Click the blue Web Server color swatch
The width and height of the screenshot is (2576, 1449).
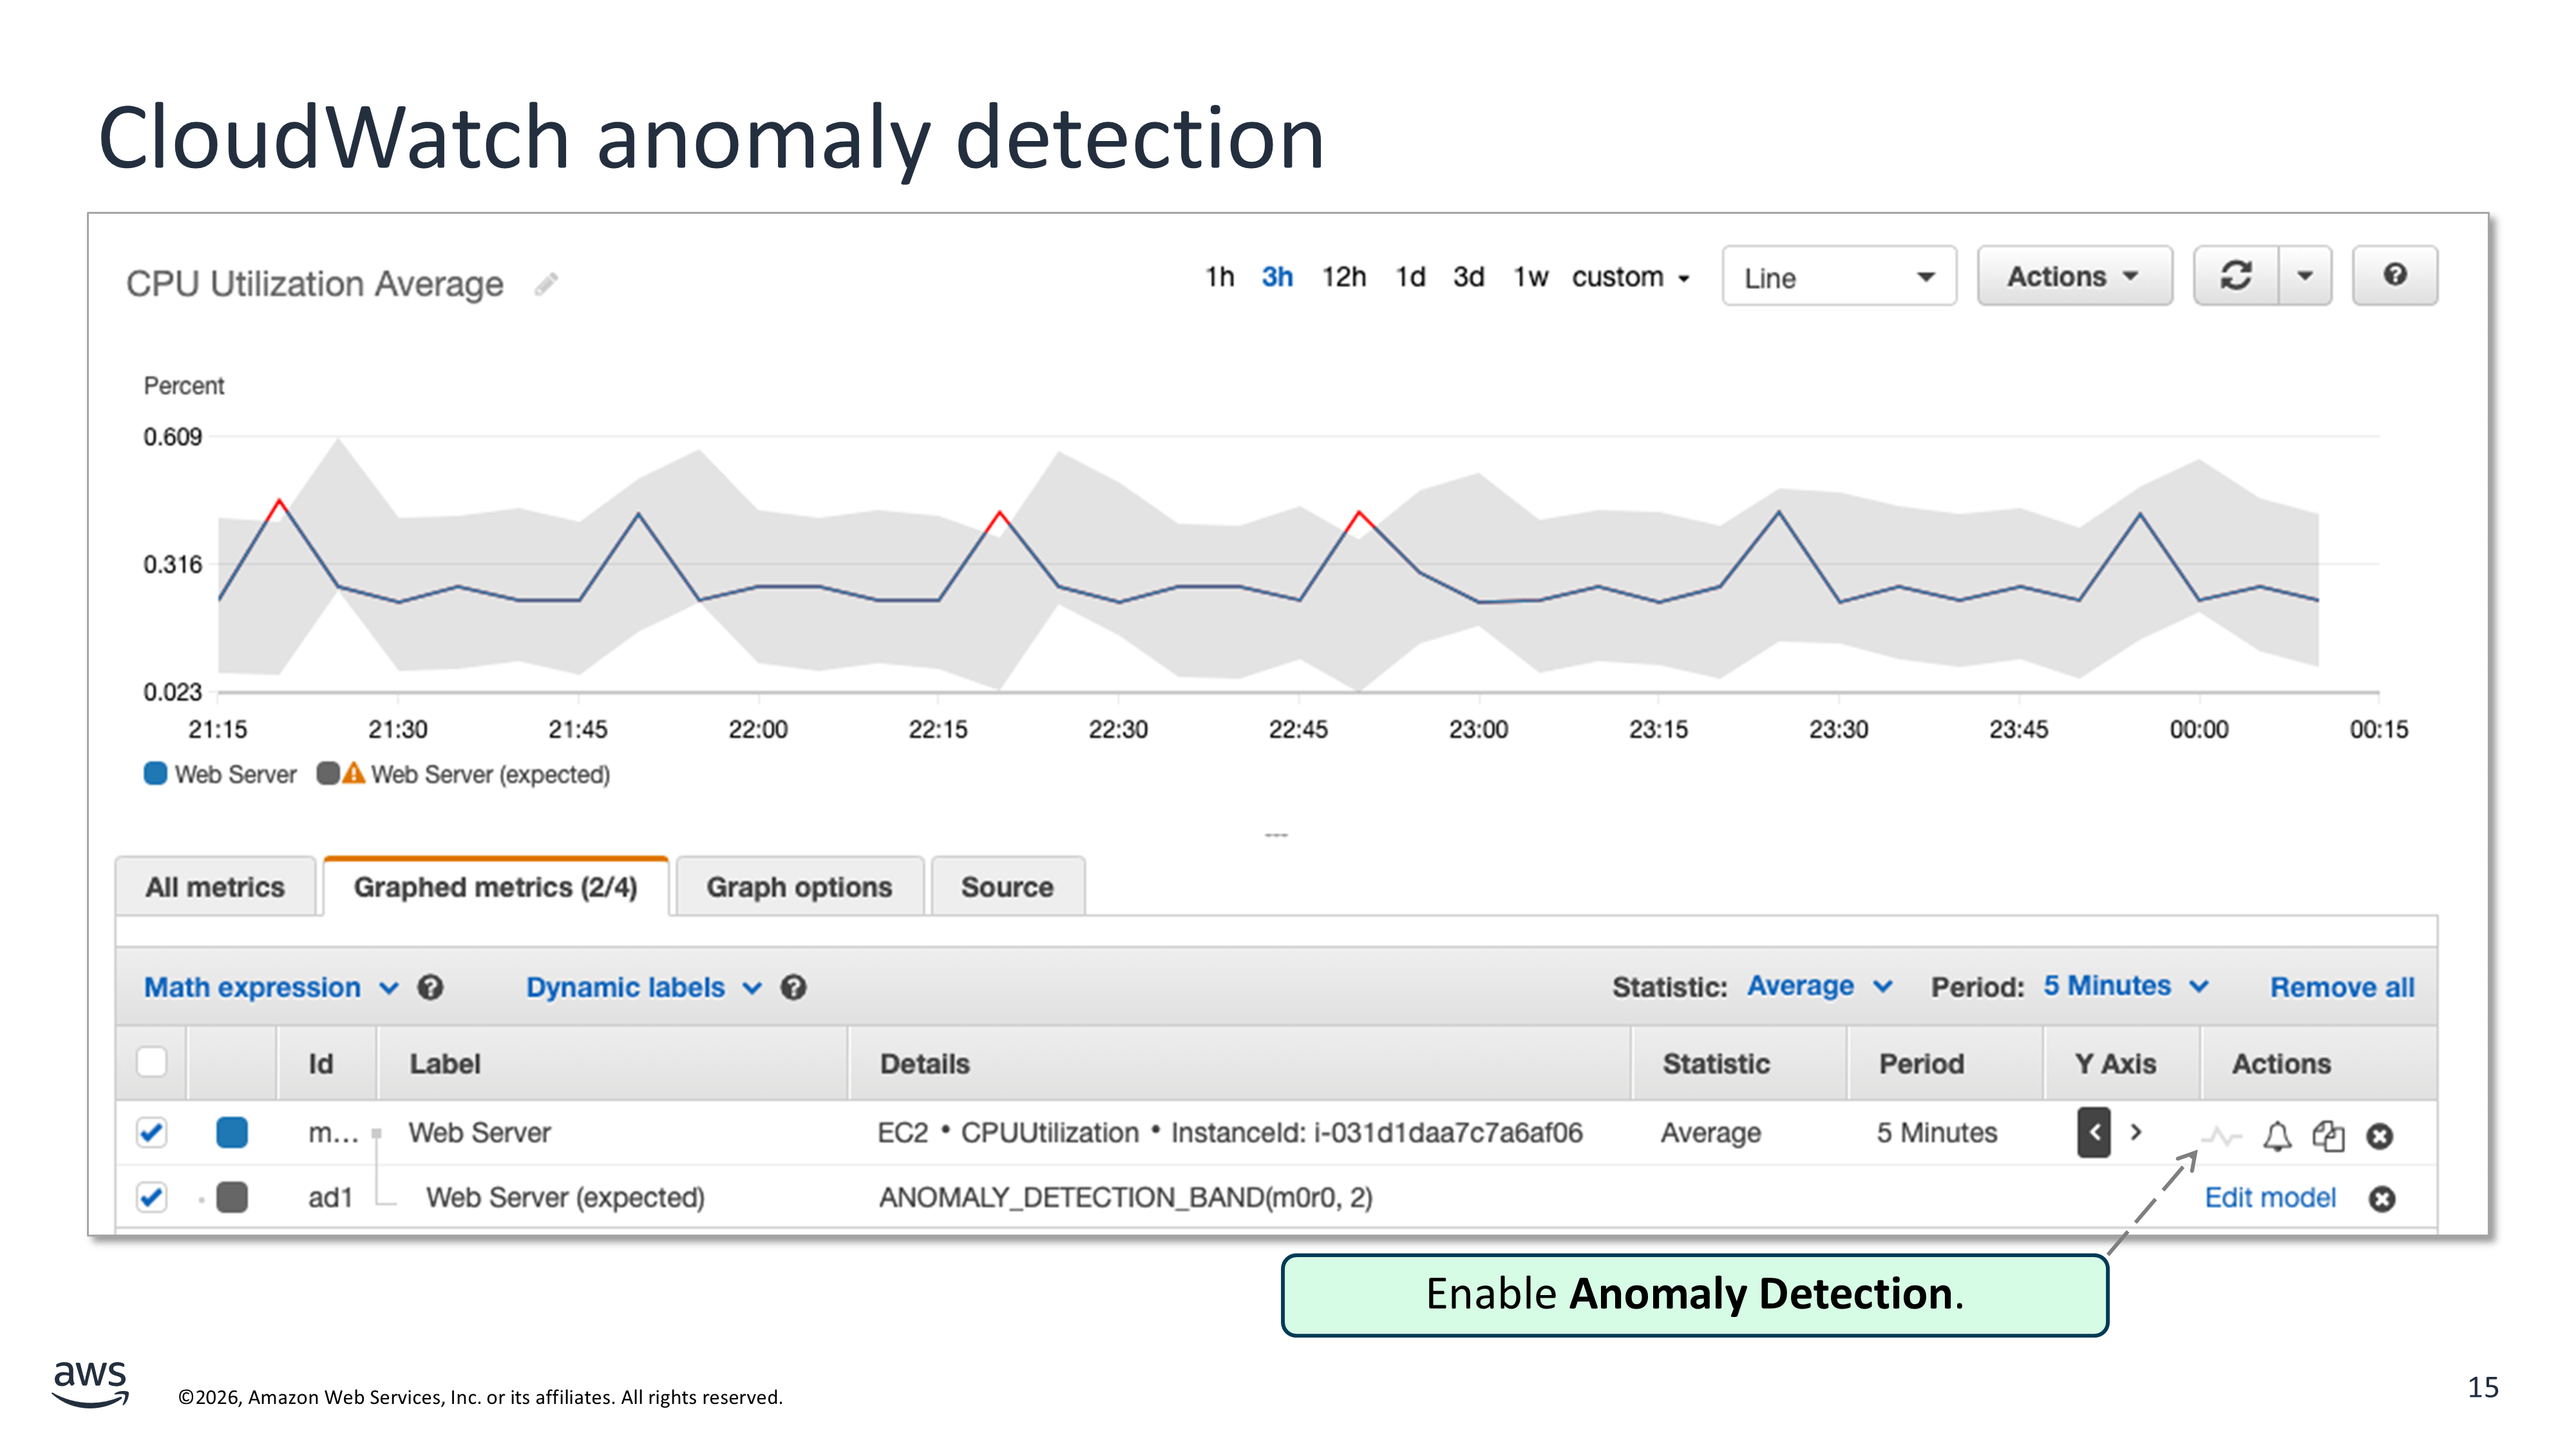[x=232, y=1133]
